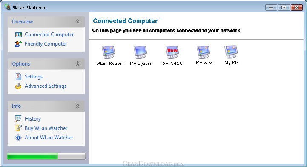Image resolution: width=307 pixels, height=167 pixels.
Task: Click the green scan progress bar
Action: click(46, 156)
